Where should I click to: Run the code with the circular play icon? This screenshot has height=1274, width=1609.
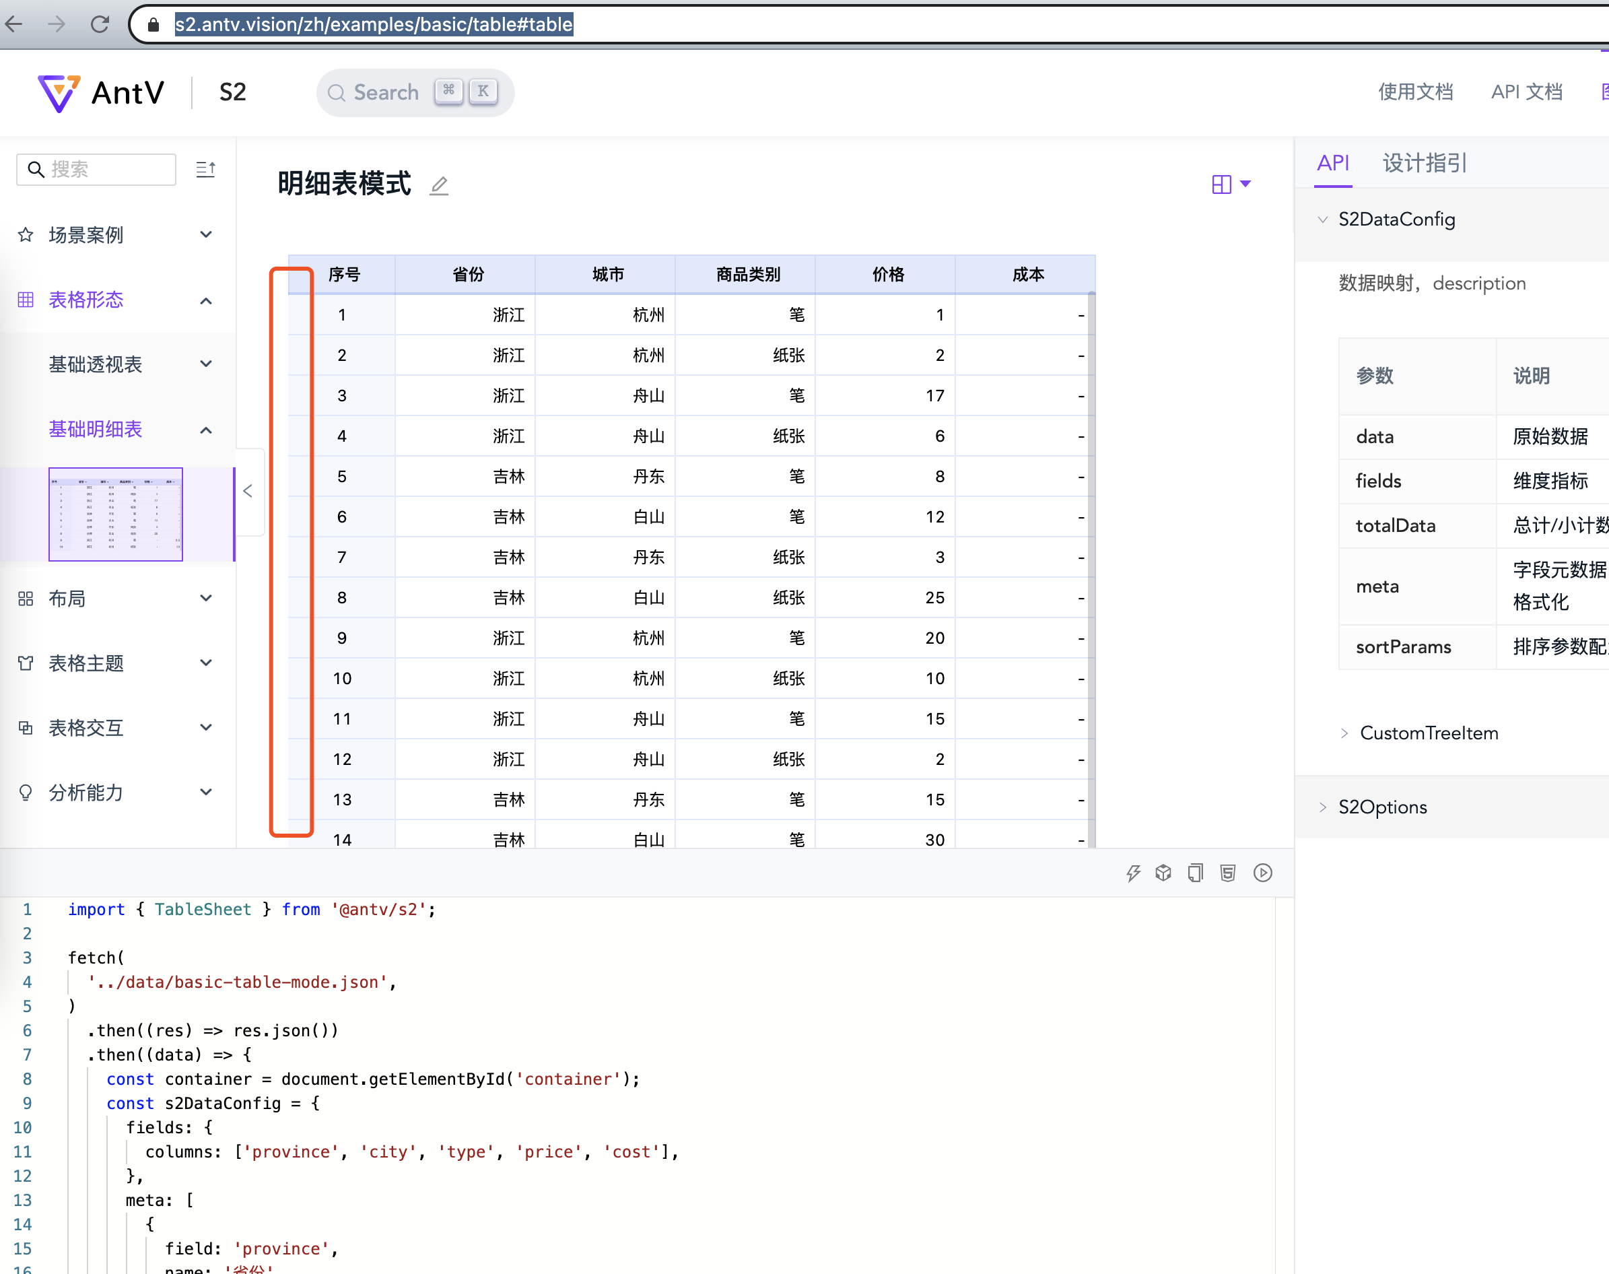coord(1262,872)
